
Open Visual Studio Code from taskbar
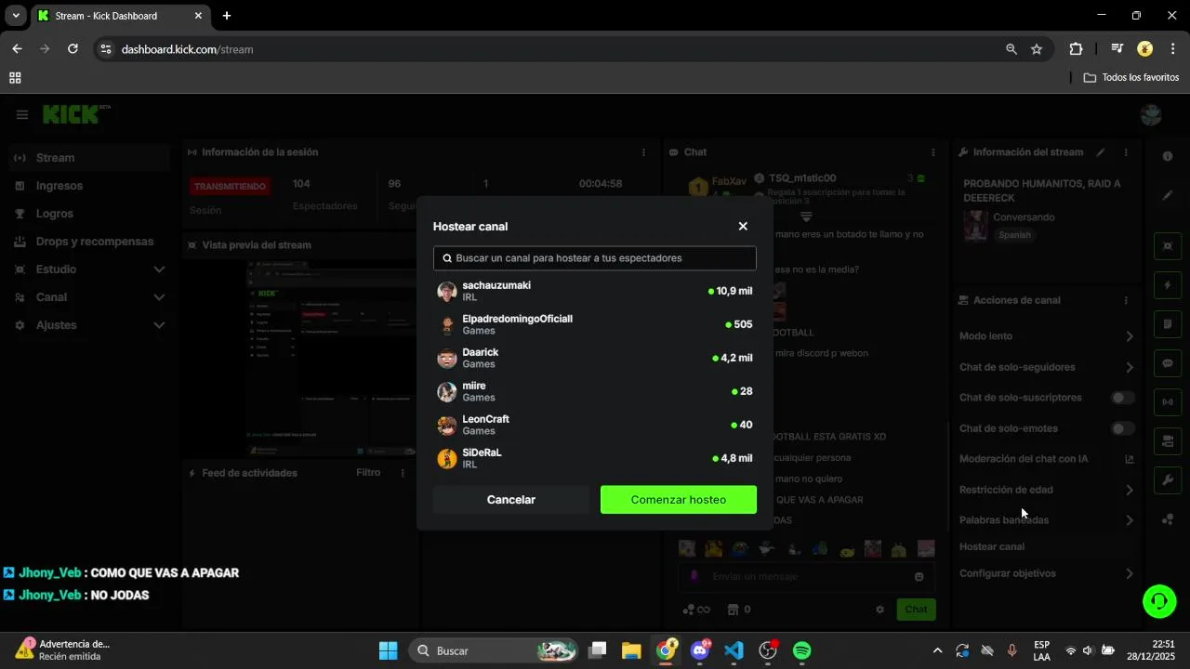tap(734, 650)
